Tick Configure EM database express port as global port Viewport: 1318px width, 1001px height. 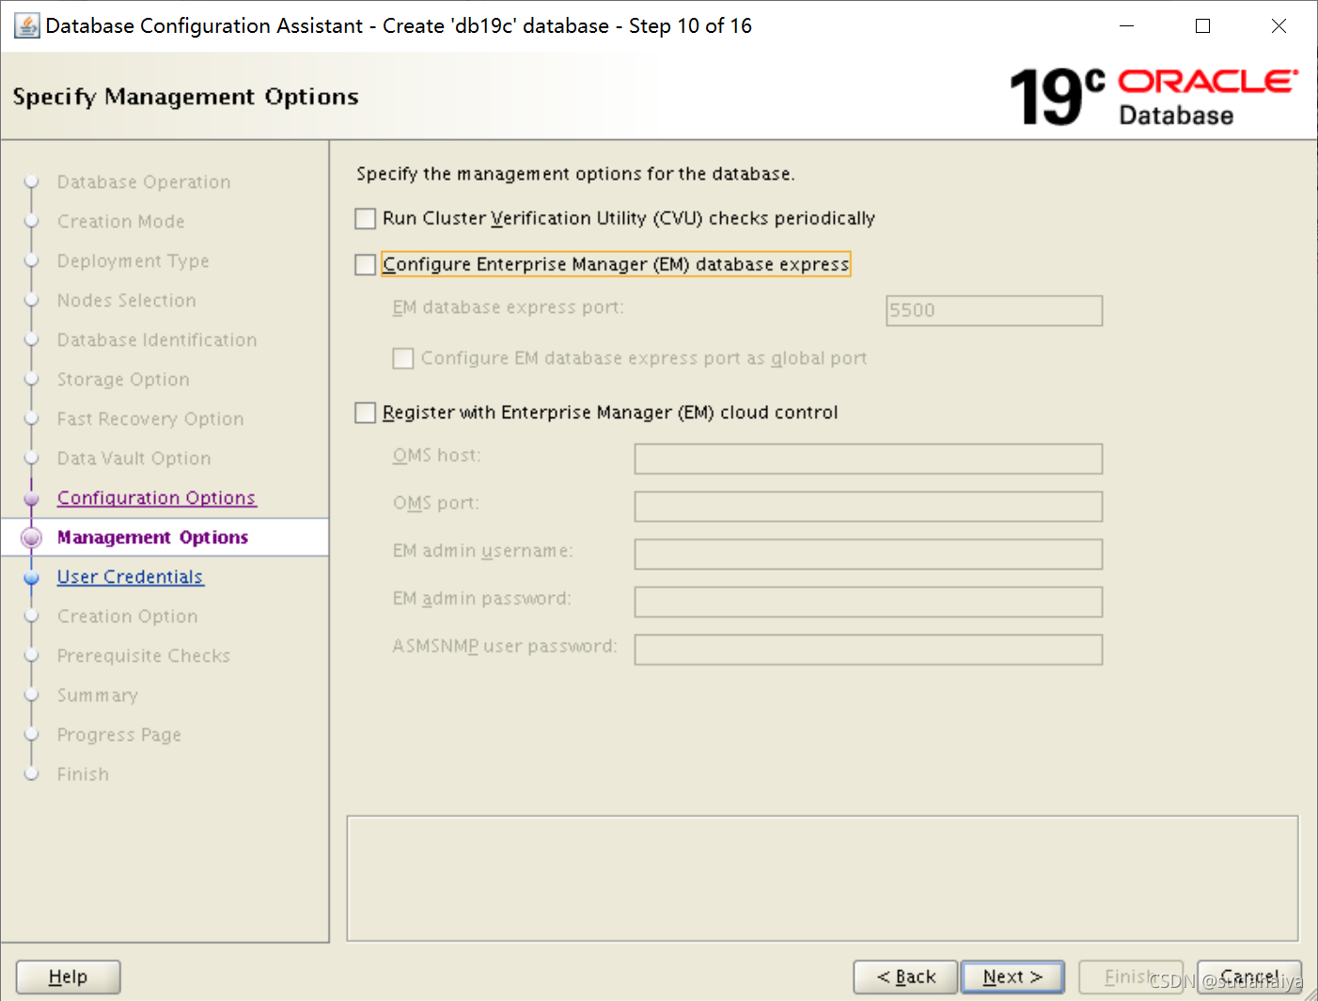[x=403, y=358]
